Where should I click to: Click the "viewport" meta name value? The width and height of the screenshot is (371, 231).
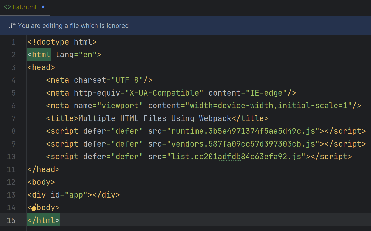120,106
